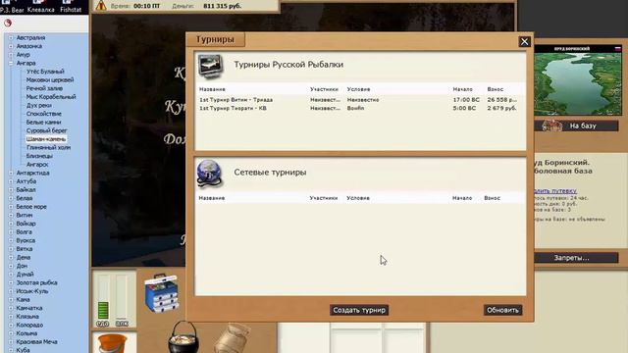Click the P.3. Bear toolbar item

(12, 7)
